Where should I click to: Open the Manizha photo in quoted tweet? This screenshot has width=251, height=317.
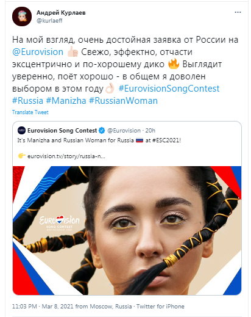pyautogui.click(x=127, y=230)
